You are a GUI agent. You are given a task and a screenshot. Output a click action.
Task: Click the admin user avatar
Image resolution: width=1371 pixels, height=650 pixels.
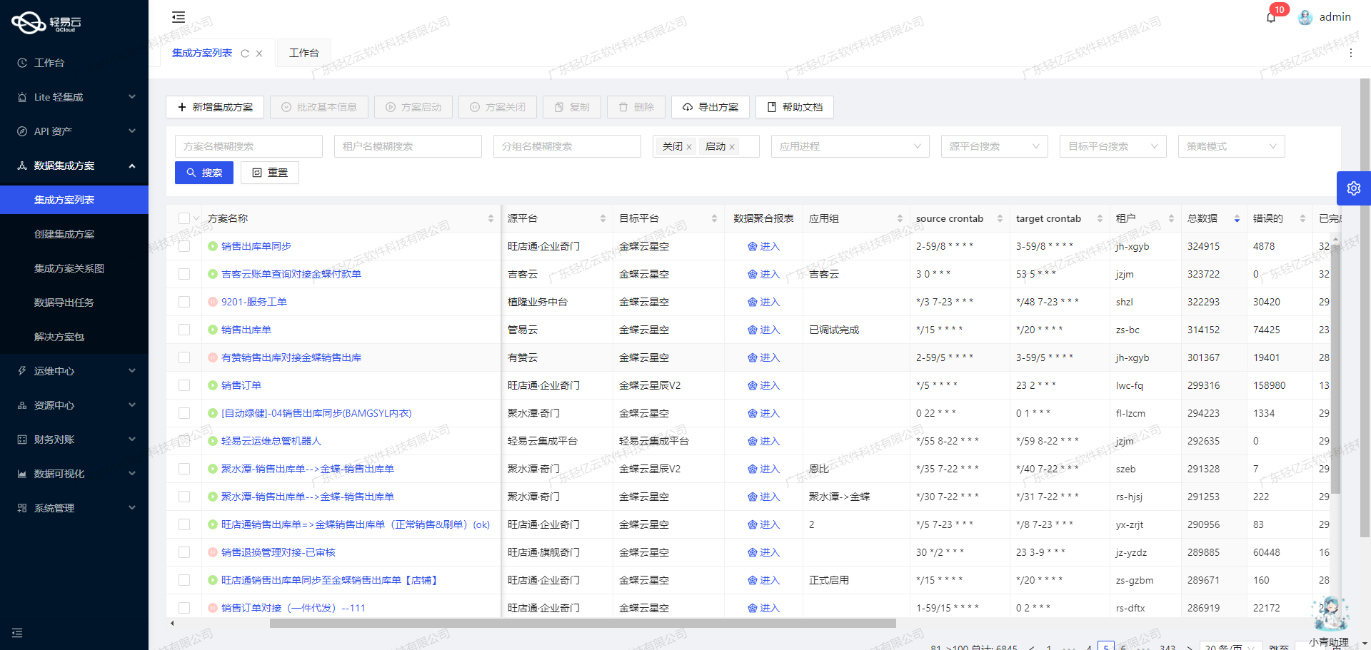click(1305, 17)
